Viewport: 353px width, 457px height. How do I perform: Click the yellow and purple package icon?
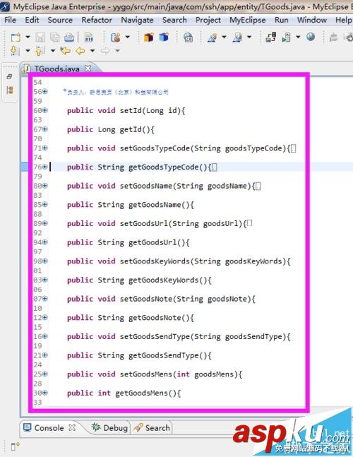148,37
